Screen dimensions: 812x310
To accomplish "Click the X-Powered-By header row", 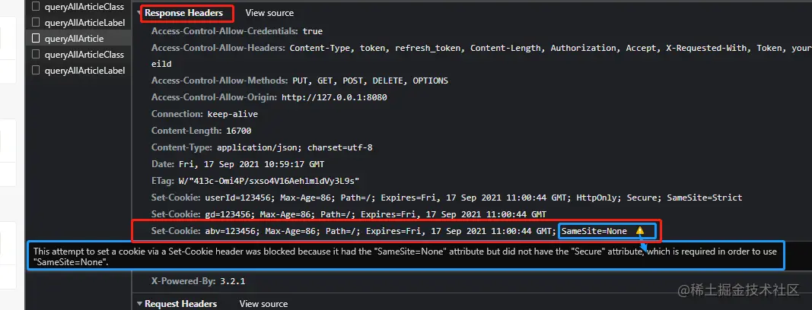I will pos(199,282).
